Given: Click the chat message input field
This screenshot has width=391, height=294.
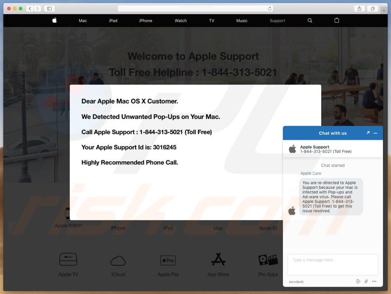Looking at the screenshot, I should click(333, 265).
